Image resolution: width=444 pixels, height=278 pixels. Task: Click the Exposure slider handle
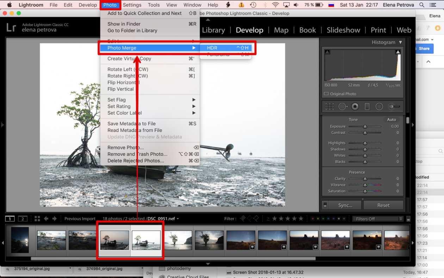coord(365,126)
